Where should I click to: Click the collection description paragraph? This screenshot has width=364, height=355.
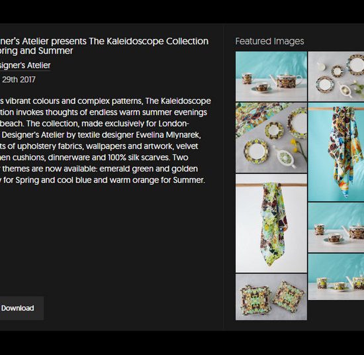[x=105, y=140]
